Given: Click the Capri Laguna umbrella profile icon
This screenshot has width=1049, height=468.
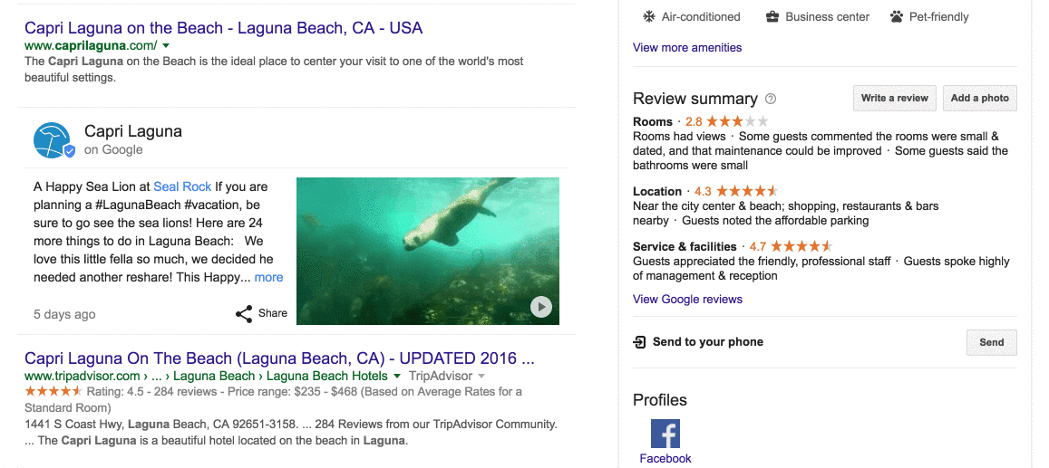Looking at the screenshot, I should tap(53, 141).
